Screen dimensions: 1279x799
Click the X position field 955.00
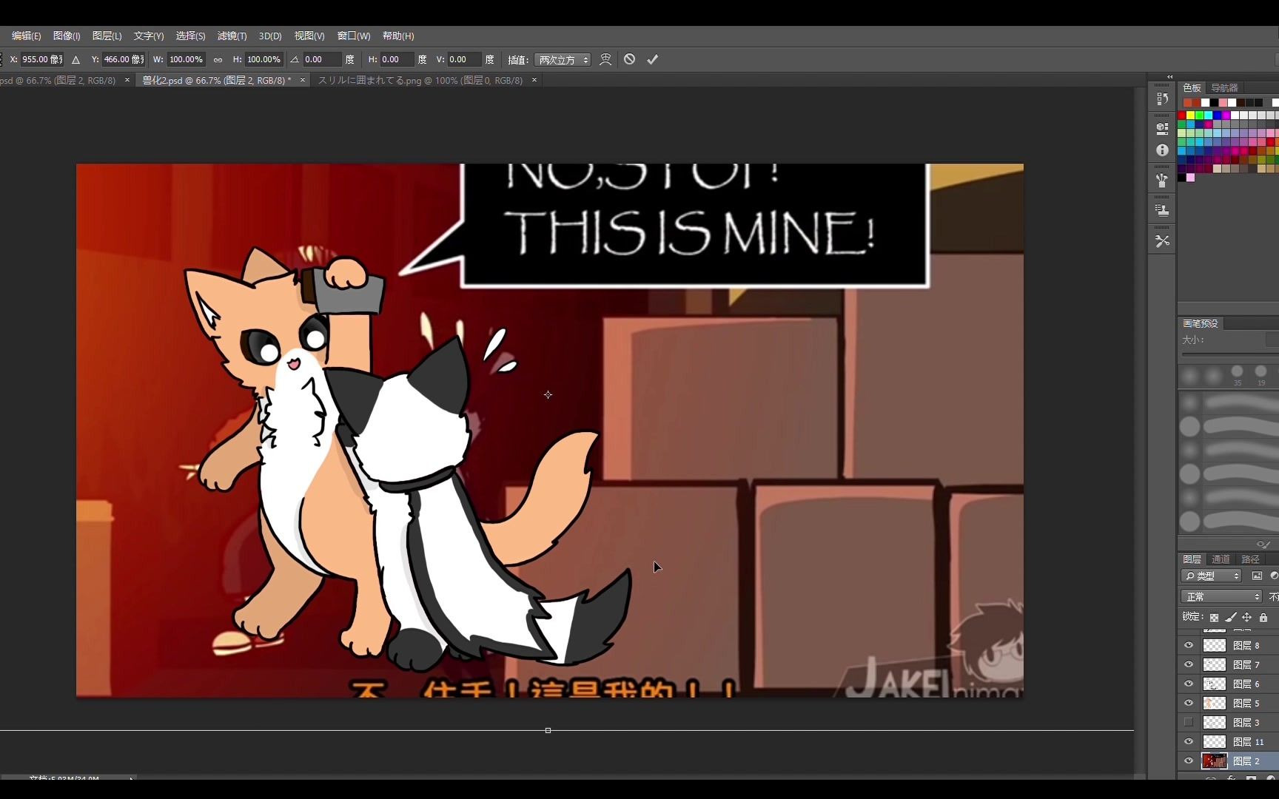coord(41,59)
